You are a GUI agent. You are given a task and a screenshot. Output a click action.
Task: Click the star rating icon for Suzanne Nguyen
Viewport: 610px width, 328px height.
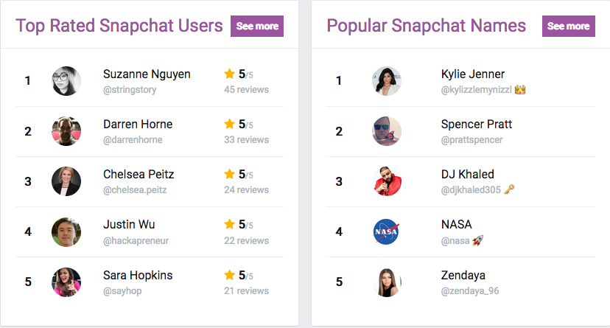[230, 74]
